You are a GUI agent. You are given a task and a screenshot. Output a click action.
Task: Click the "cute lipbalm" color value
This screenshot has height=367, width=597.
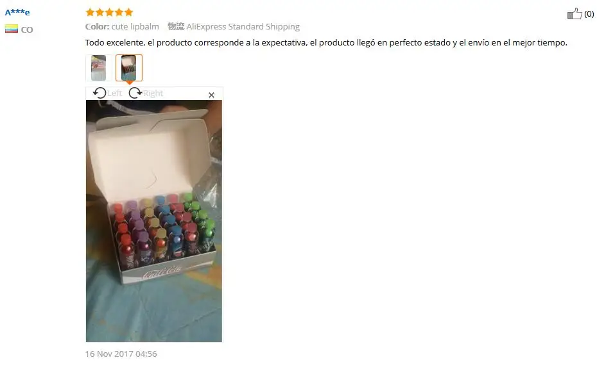135,27
